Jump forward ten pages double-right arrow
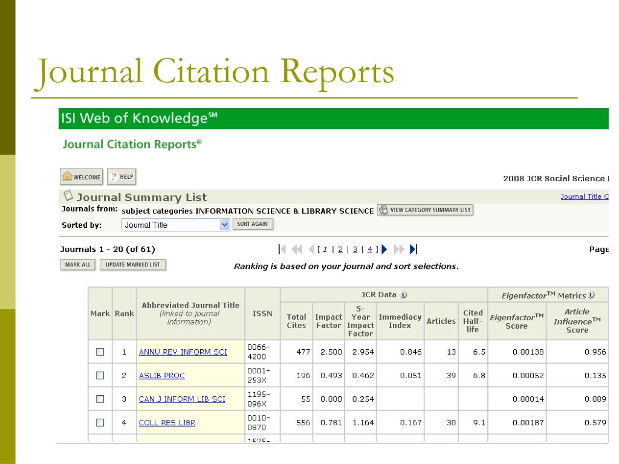The image size is (619, 464). point(399,250)
